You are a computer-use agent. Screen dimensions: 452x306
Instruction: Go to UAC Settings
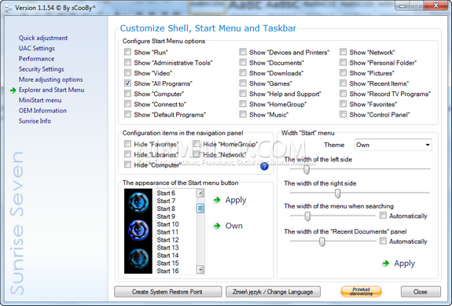click(x=37, y=48)
